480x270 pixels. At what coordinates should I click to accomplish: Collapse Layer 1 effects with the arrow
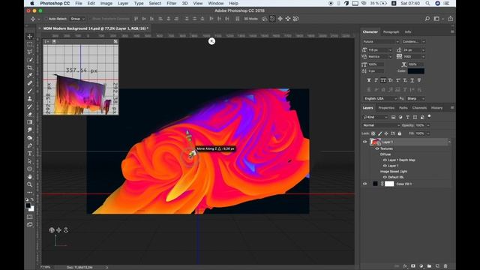(449, 142)
